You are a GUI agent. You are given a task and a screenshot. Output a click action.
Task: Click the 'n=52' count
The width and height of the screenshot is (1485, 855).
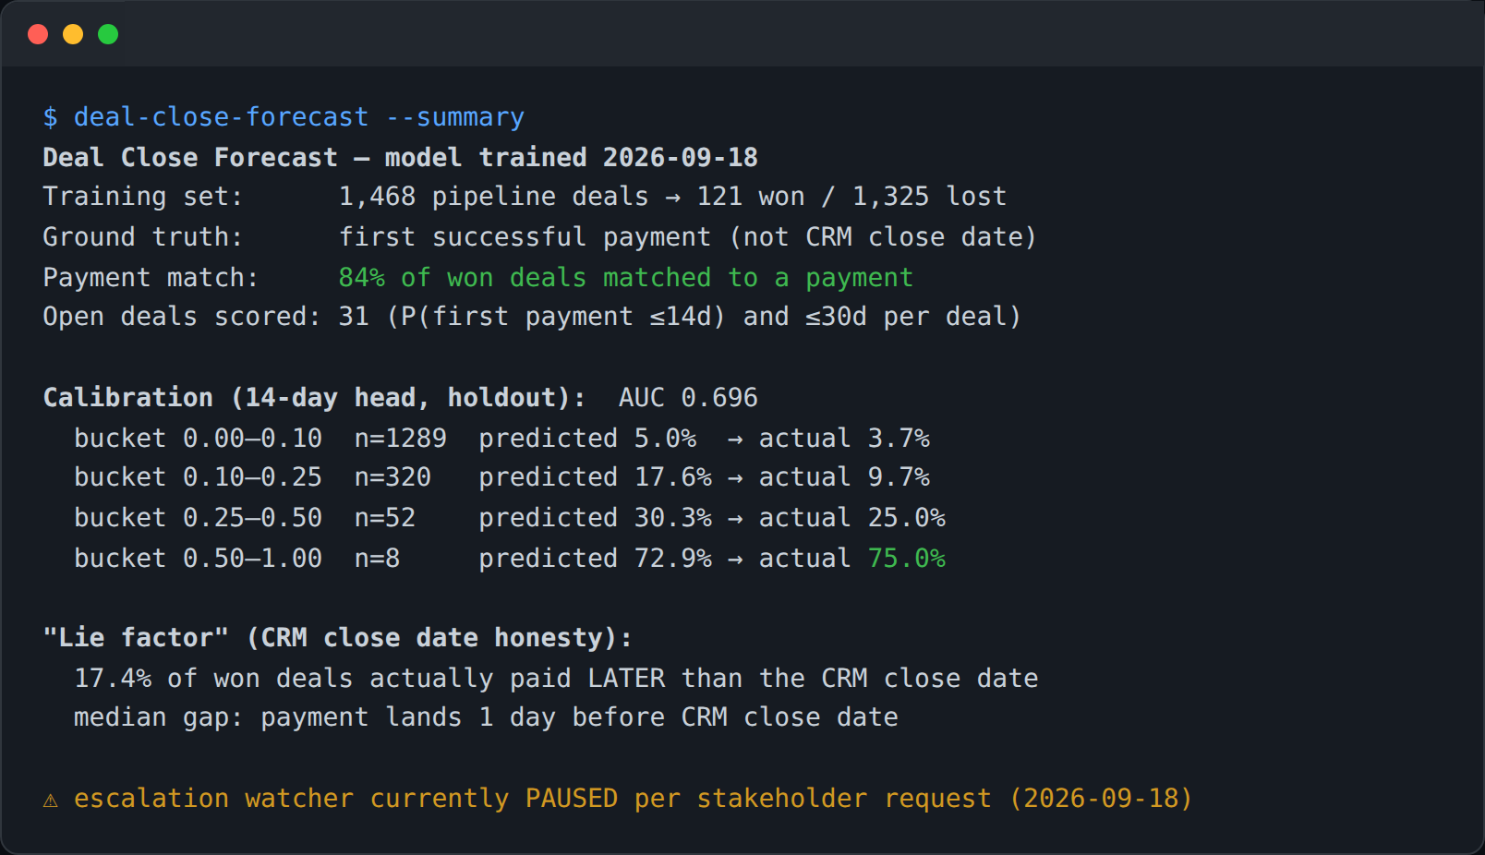(385, 518)
